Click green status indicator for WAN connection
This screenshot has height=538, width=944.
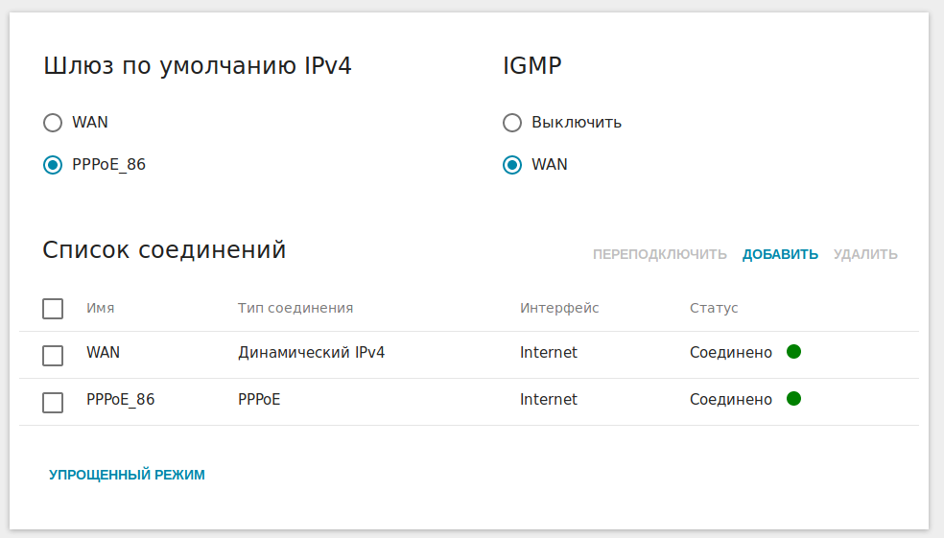click(x=793, y=351)
